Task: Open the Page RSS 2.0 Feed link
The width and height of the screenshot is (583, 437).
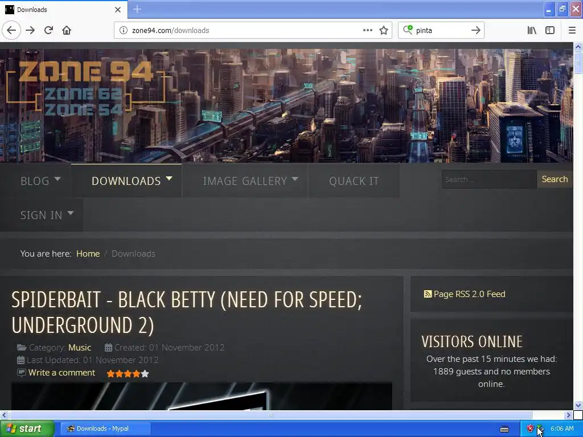Action: tap(469, 294)
